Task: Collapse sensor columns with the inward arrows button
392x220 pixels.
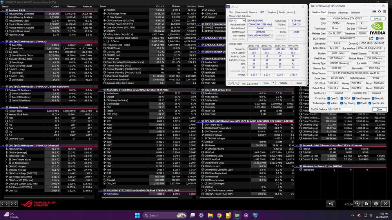Action: click(13, 204)
